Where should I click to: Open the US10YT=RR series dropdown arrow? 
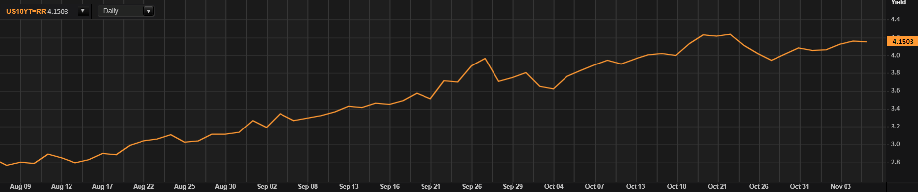[83, 11]
